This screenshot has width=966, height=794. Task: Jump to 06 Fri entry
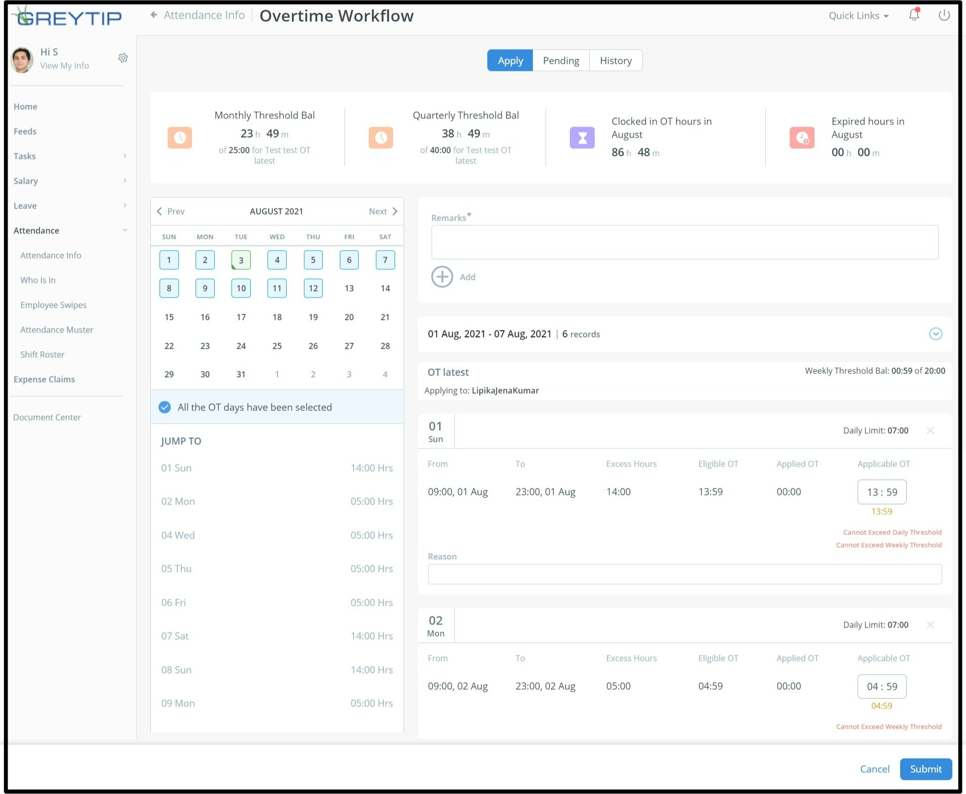tap(277, 602)
